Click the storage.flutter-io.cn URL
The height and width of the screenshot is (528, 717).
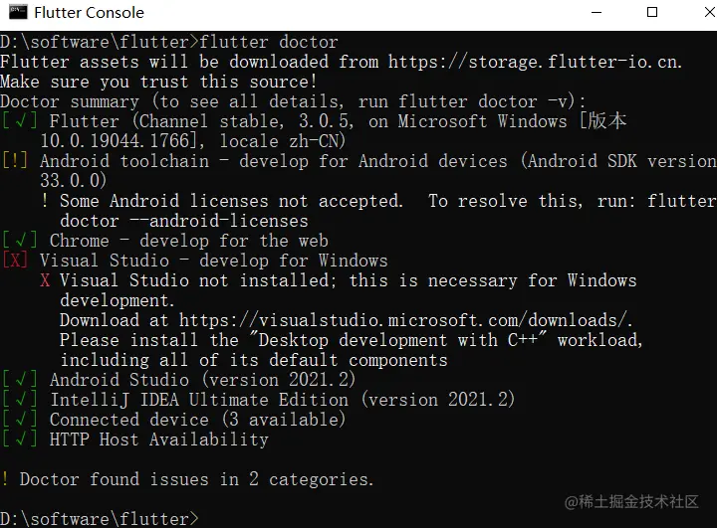[x=535, y=62]
